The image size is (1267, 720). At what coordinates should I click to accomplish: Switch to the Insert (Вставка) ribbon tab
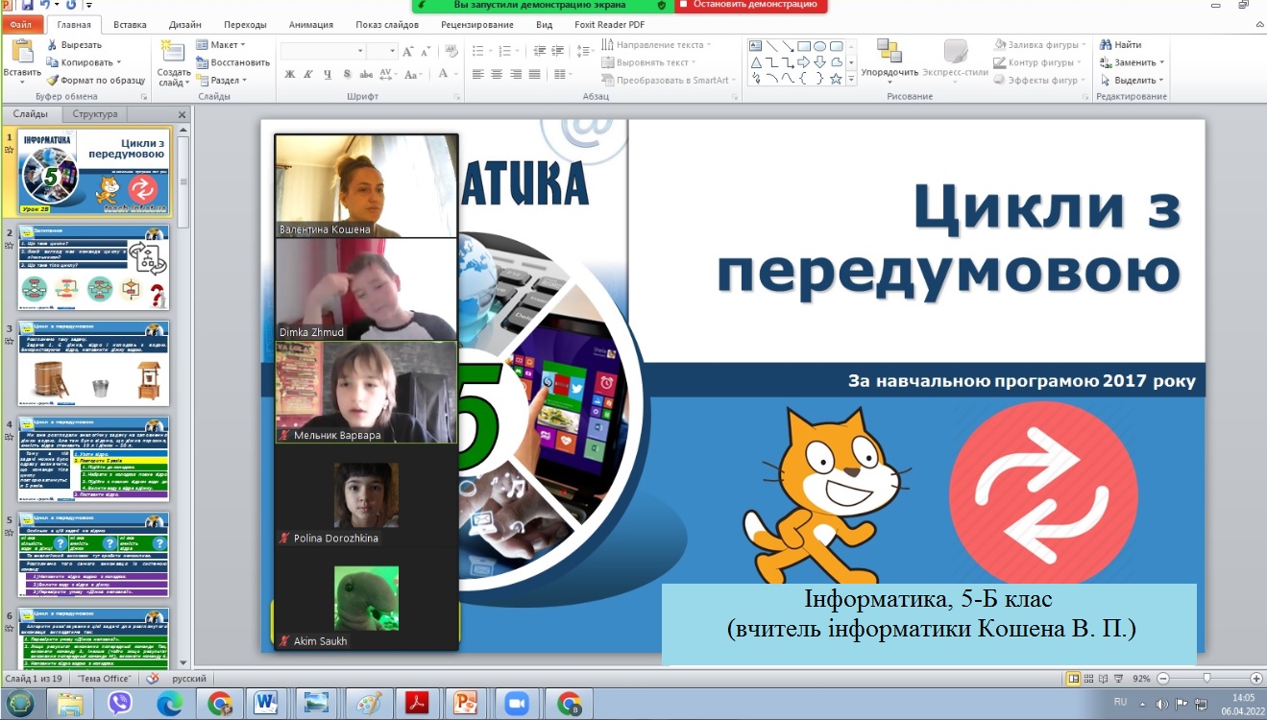tap(129, 25)
